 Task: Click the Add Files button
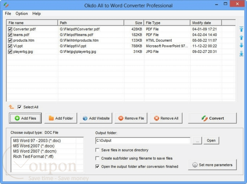tap(25, 118)
